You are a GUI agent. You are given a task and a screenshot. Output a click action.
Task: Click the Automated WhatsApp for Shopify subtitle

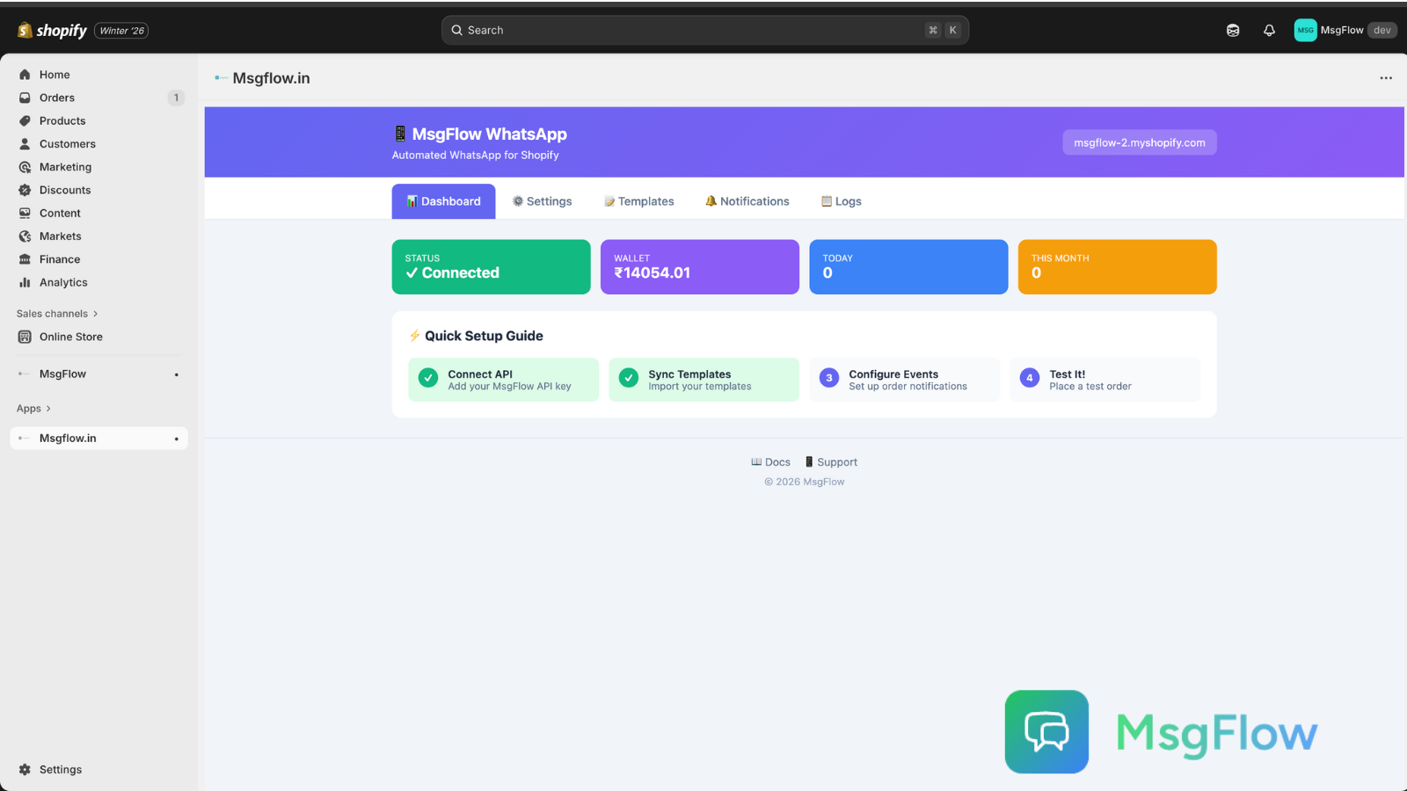pos(476,156)
